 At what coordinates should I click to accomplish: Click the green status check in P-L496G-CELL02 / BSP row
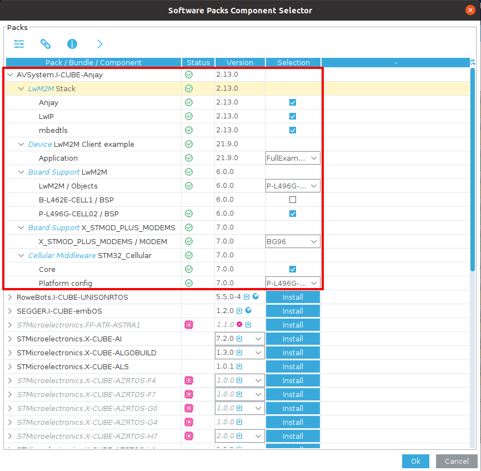(x=189, y=214)
